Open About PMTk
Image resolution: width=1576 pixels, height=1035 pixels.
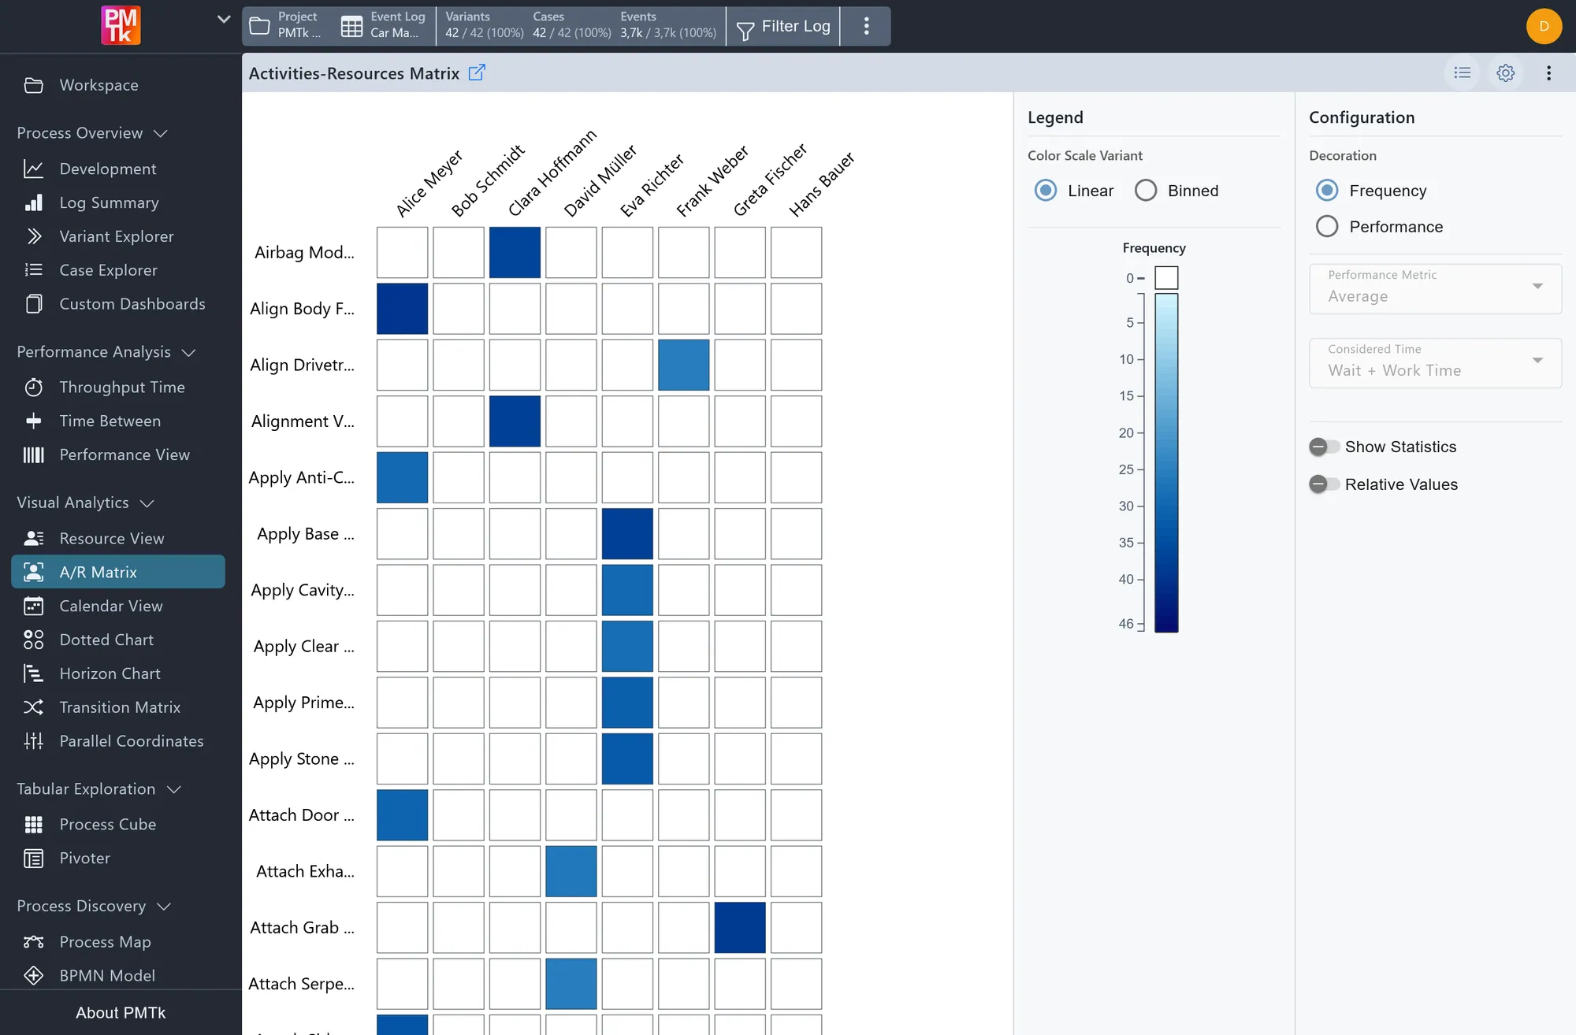121,1013
